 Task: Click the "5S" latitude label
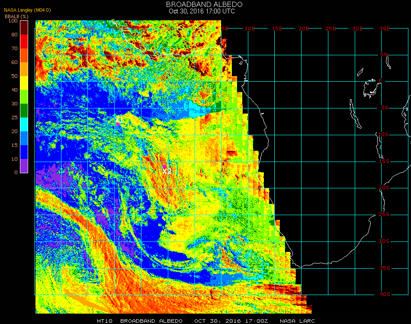tap(385, 108)
